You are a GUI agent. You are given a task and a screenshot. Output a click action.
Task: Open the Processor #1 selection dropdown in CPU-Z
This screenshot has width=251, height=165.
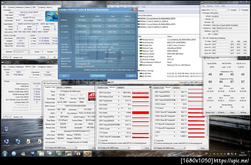(x=21, y=52)
